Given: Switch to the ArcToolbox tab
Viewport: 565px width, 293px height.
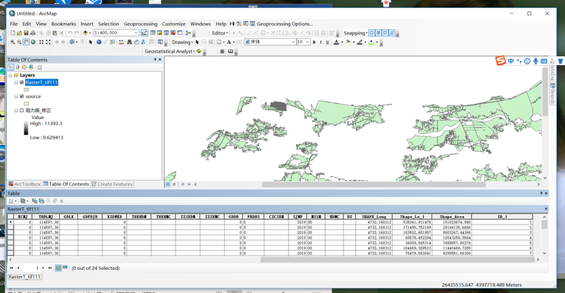Looking at the screenshot, I should click(x=24, y=184).
